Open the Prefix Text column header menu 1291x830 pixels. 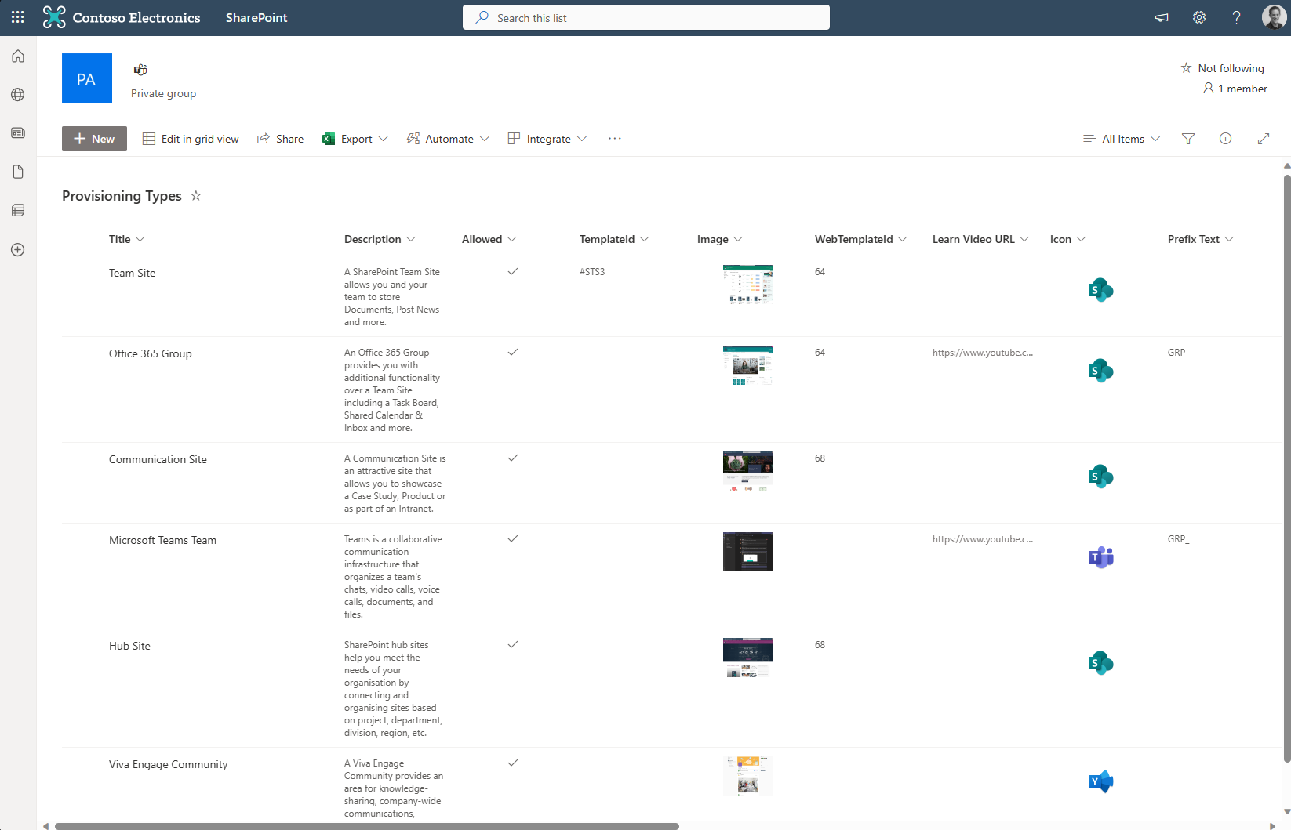point(1201,239)
